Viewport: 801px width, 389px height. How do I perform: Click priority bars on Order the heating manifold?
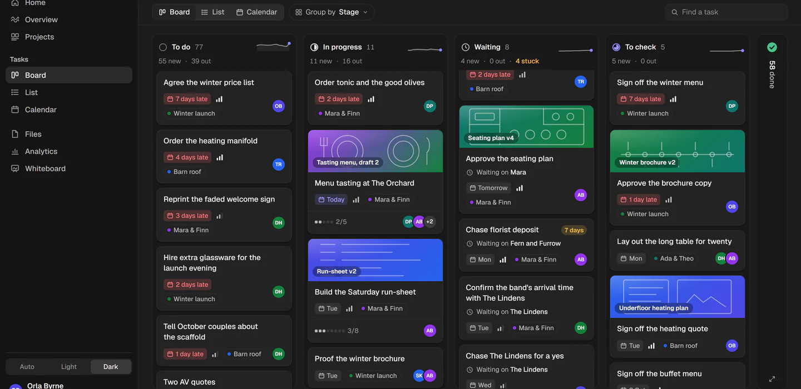220,157
